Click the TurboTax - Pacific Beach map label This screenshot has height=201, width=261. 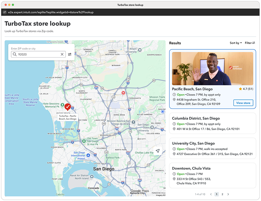coord(68,118)
